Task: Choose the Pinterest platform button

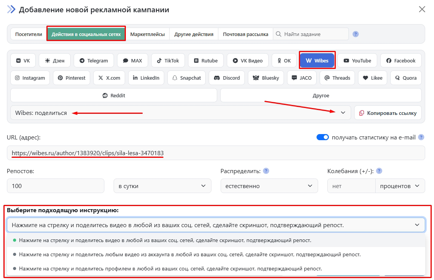Action: (x=71, y=78)
